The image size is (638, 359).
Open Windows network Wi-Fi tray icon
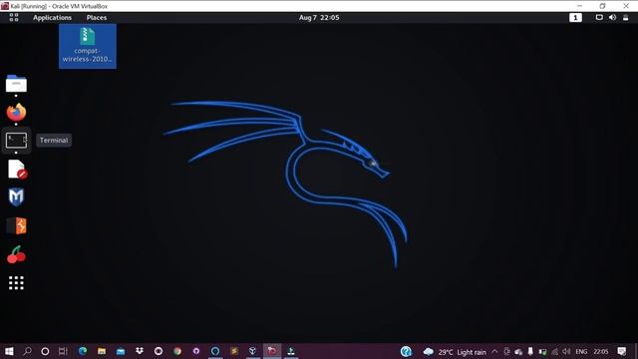click(x=554, y=352)
